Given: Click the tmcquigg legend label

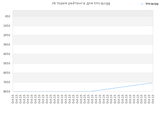Looking at the screenshot, I should tap(152, 4).
